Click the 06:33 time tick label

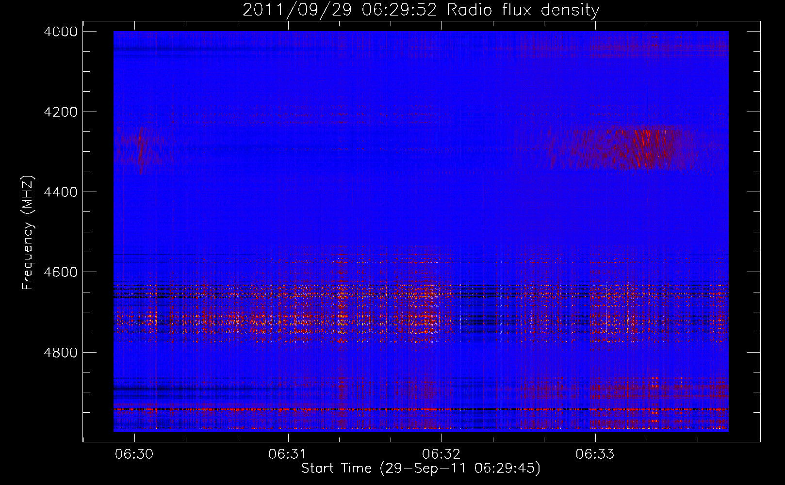click(x=595, y=454)
